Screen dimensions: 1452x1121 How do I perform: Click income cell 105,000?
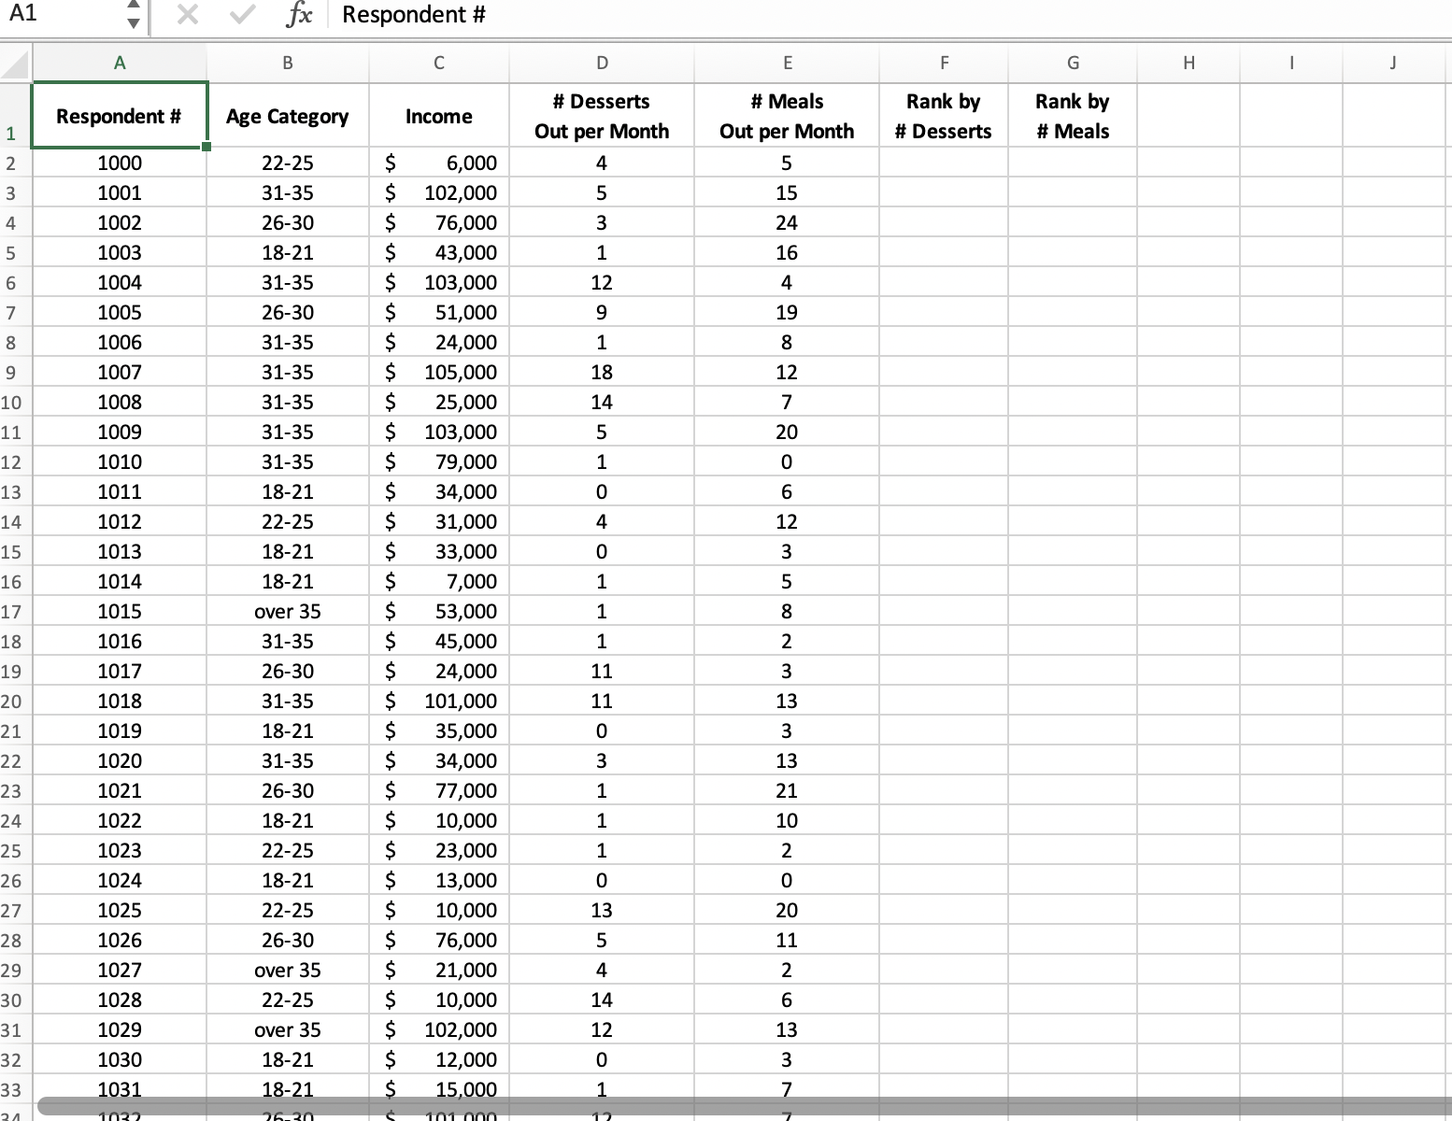point(439,373)
